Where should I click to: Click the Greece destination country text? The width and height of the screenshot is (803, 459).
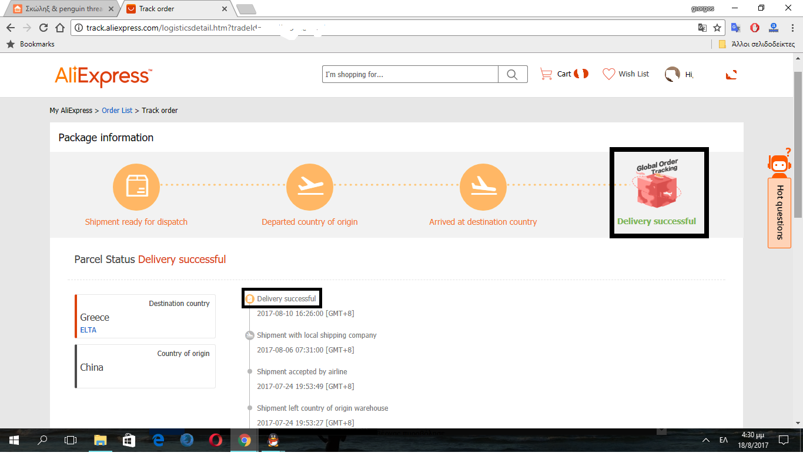pyautogui.click(x=95, y=317)
